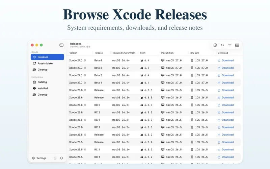Click '6.4' Swift version in Beta 1 row
The height and width of the screenshot is (169, 270).
tap(147, 83)
